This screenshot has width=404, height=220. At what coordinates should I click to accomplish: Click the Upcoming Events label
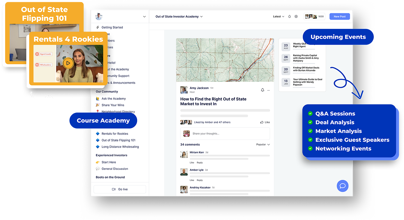click(x=338, y=37)
